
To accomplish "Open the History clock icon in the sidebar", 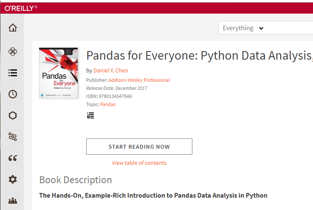I will [13, 94].
